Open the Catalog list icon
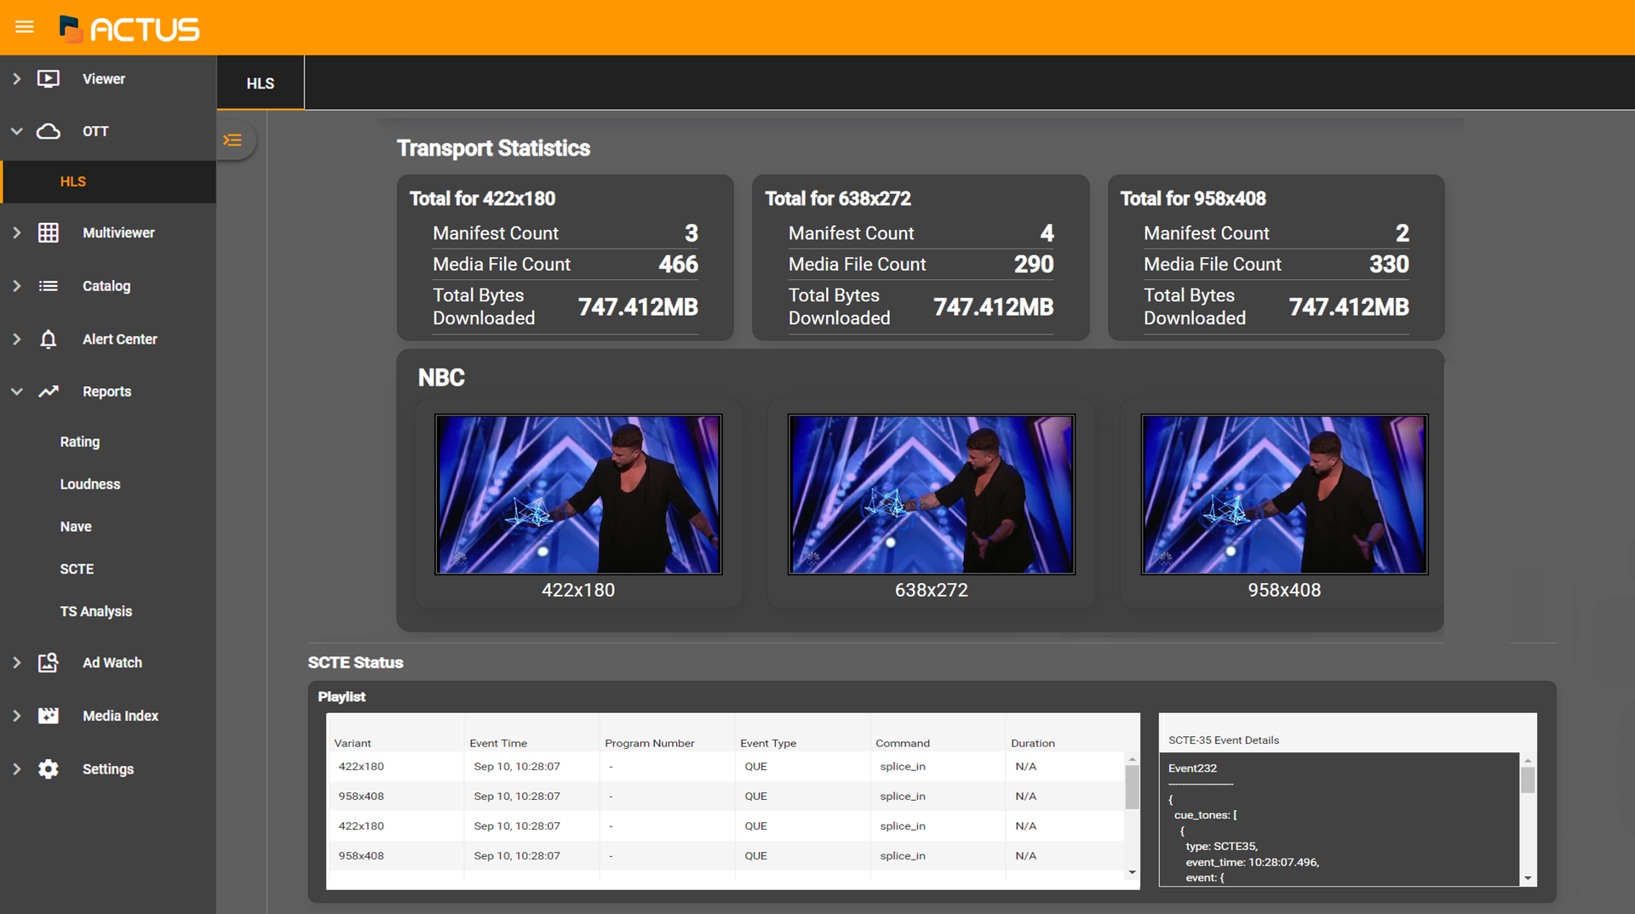 [x=49, y=286]
